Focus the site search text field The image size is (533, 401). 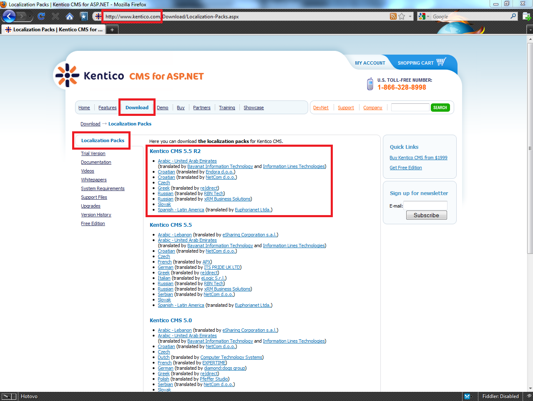pos(410,108)
